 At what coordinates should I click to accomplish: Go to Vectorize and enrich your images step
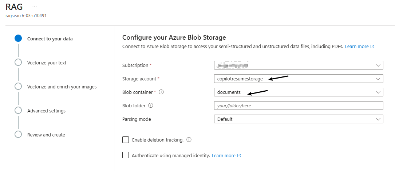[x=62, y=87]
